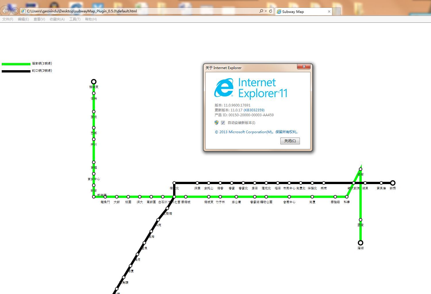The image size is (431, 294).
Task: Open the 文件(F) menu
Action: pyautogui.click(x=8, y=19)
